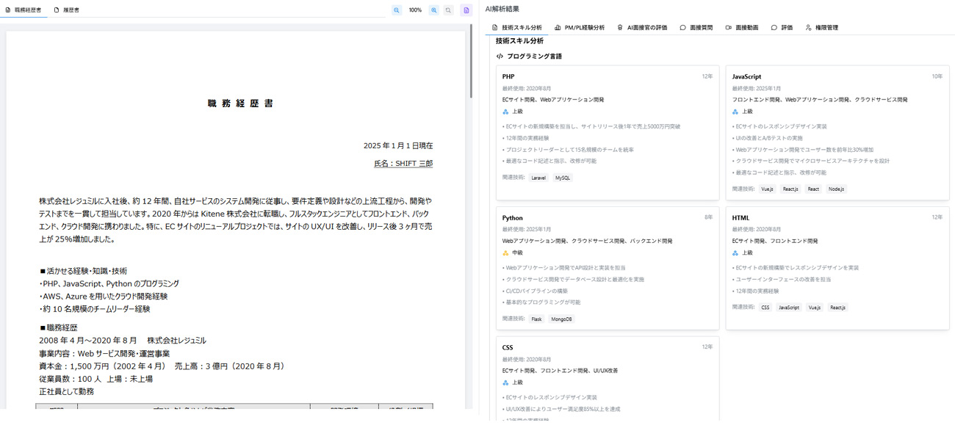Open the PM/PL経験分析 tab

pos(580,27)
